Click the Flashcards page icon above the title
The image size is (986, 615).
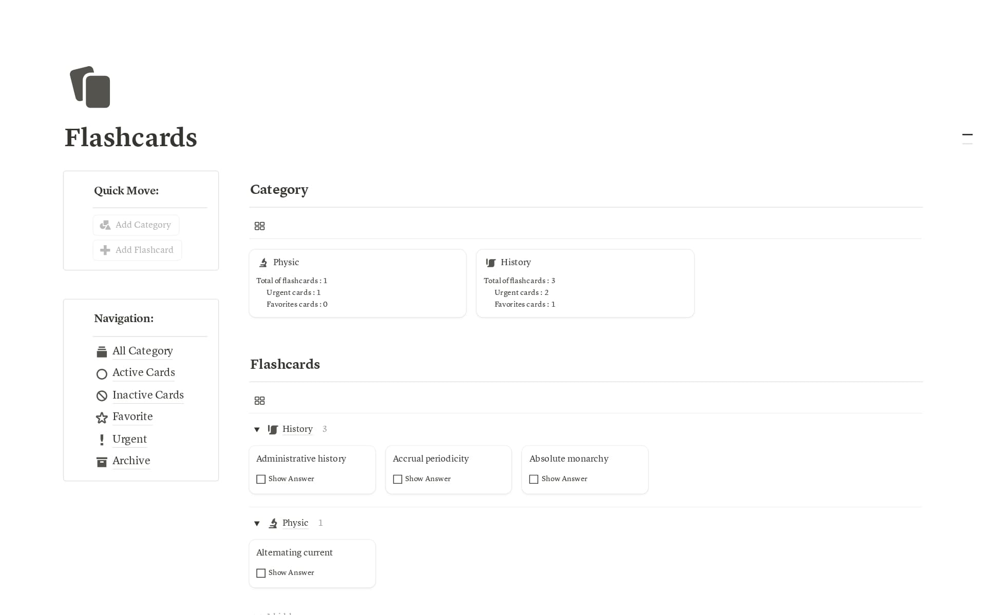tap(90, 87)
